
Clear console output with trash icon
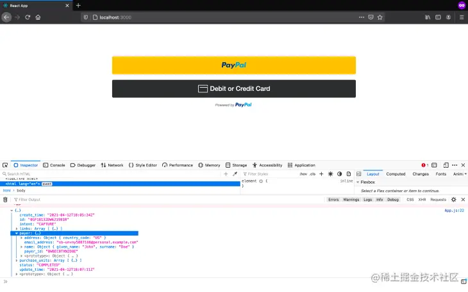tap(5, 200)
